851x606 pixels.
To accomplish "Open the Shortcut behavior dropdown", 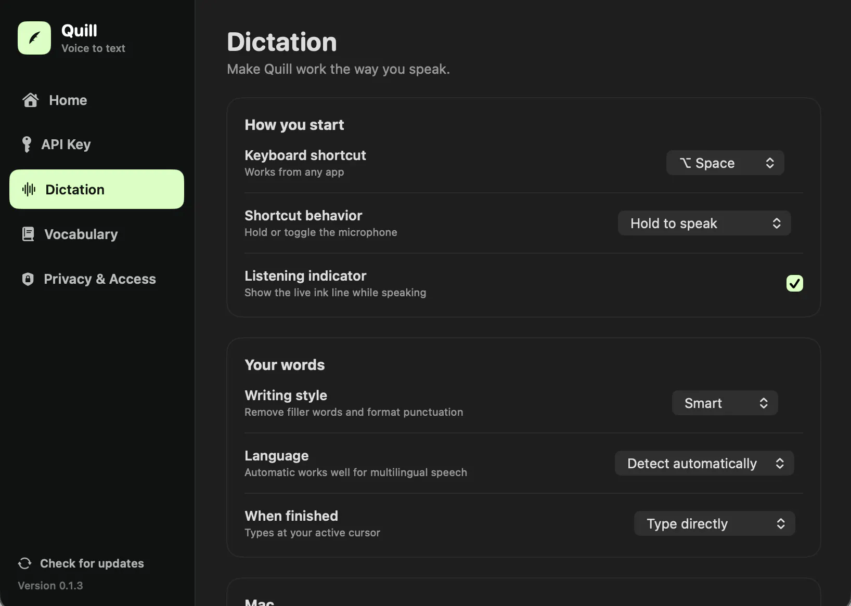I will point(704,223).
